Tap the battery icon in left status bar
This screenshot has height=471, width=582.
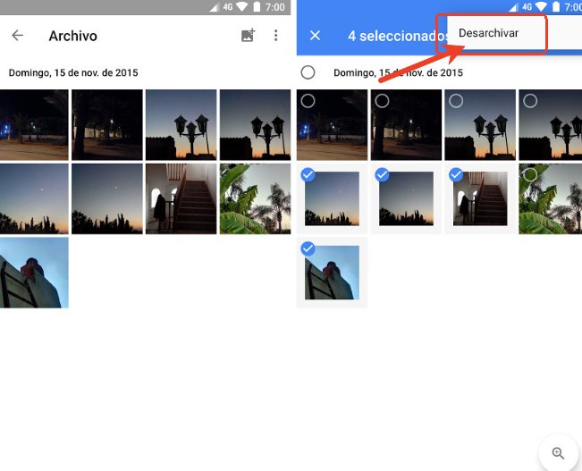coord(257,7)
